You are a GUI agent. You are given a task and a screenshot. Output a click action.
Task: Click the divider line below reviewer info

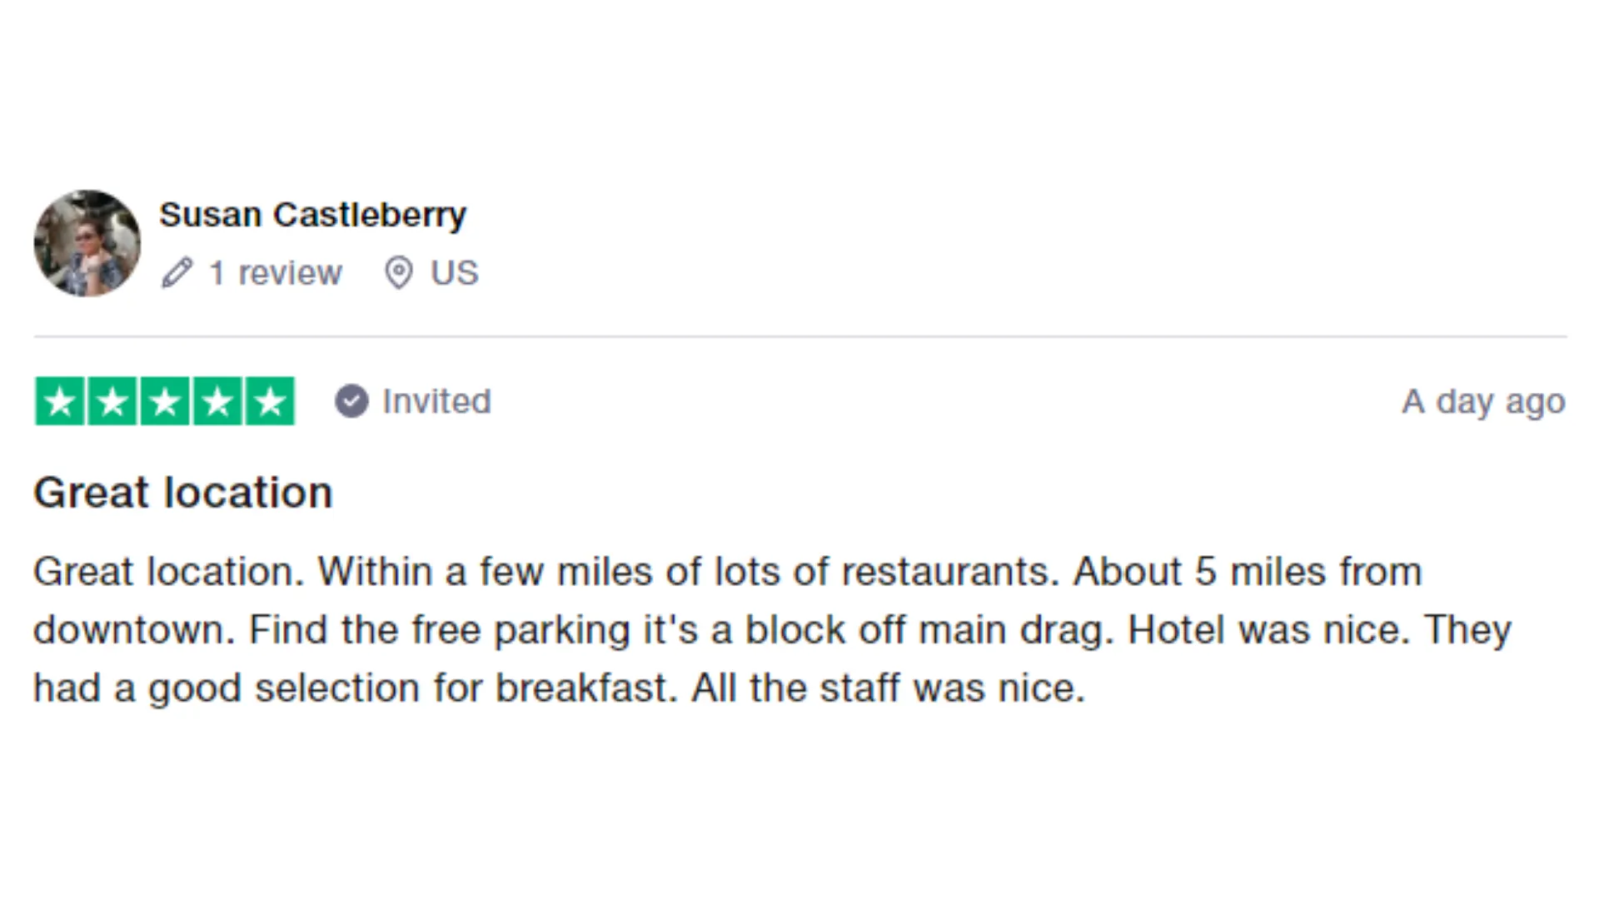pos(800,336)
